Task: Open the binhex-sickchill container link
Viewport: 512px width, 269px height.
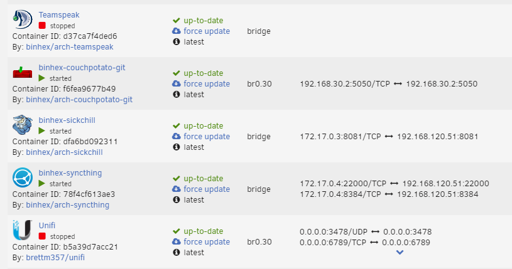Action: [67, 120]
